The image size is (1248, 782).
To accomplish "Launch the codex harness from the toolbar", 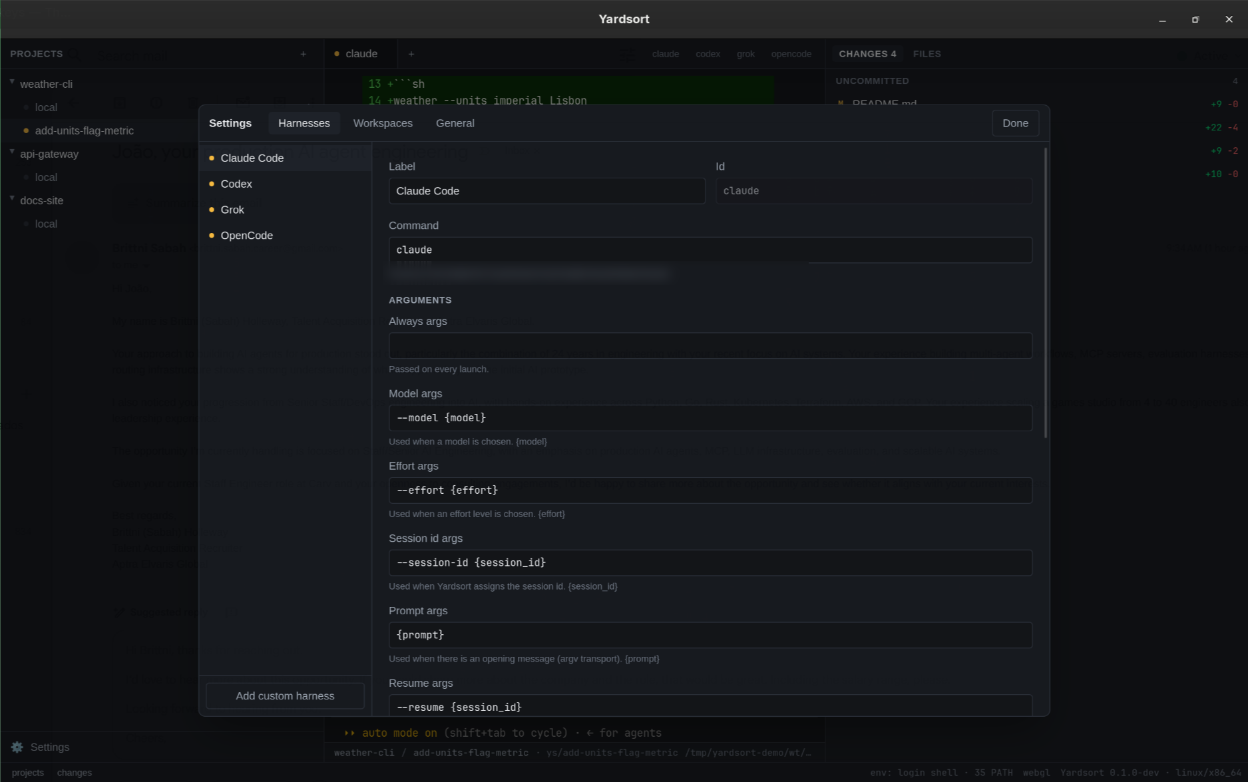I will 708,54.
